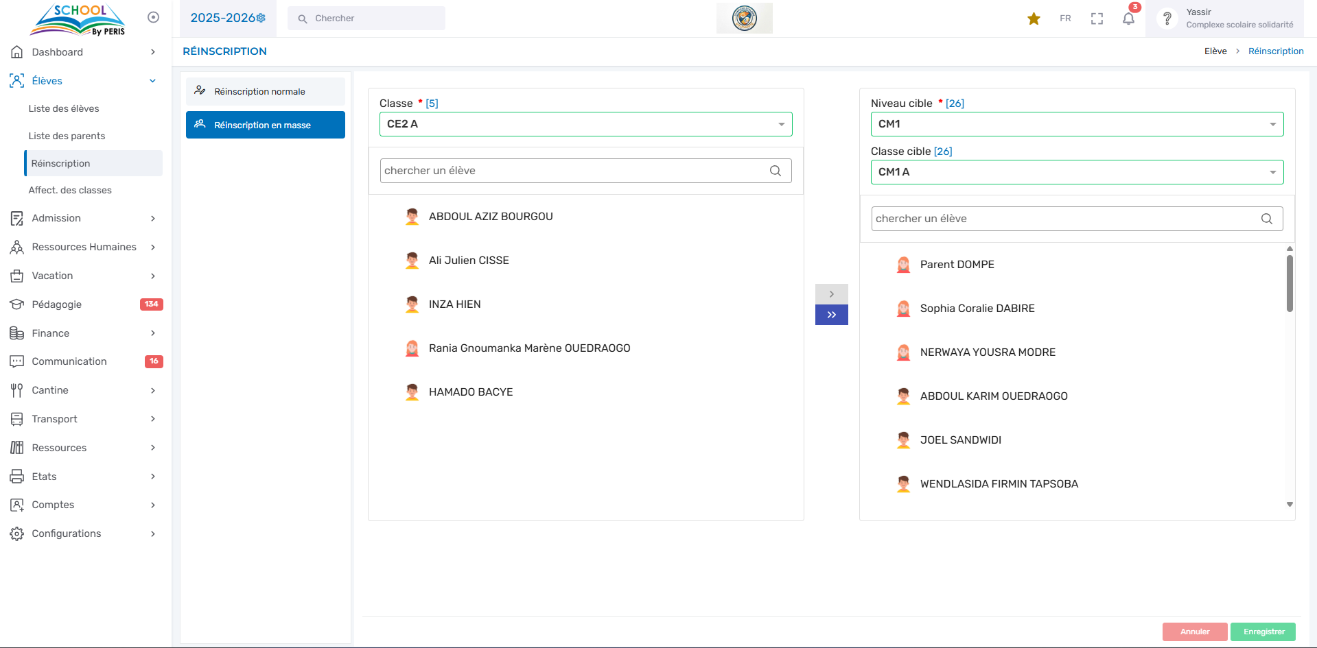The height and width of the screenshot is (648, 1317).
Task: Toggle sidebar collapse circle icon near logo
Action: [x=153, y=17]
